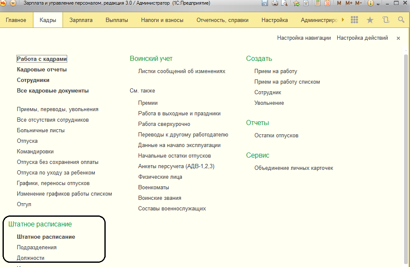The width and height of the screenshot is (410, 267).
Task: Open the Calendar icon
Action: [327, 3]
